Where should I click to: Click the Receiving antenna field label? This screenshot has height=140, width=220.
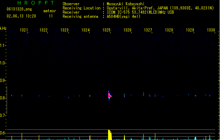[80, 16]
